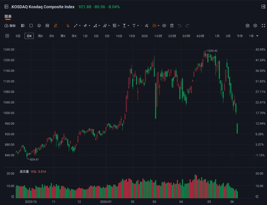This screenshot has height=205, width=267.
Task: Expand the channel tool dropdown arrow
Action: coord(89,26)
